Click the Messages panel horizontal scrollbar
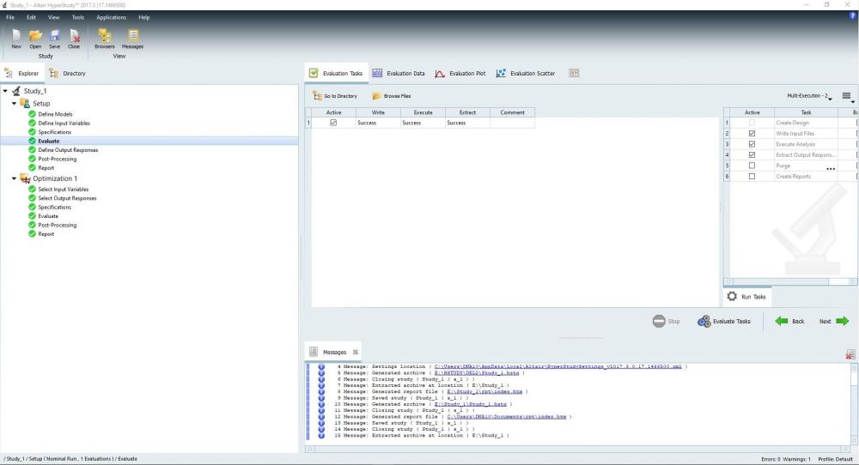Image resolution: width=859 pixels, height=465 pixels. (x=578, y=450)
